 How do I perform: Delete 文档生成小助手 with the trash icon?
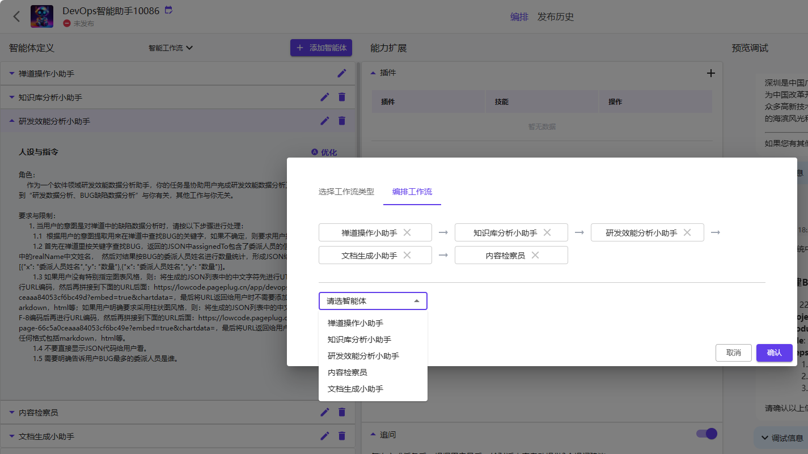coord(342,436)
